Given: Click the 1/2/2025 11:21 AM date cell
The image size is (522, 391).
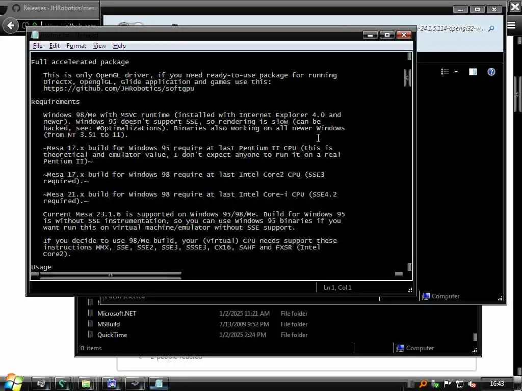Looking at the screenshot, I should pyautogui.click(x=244, y=314).
